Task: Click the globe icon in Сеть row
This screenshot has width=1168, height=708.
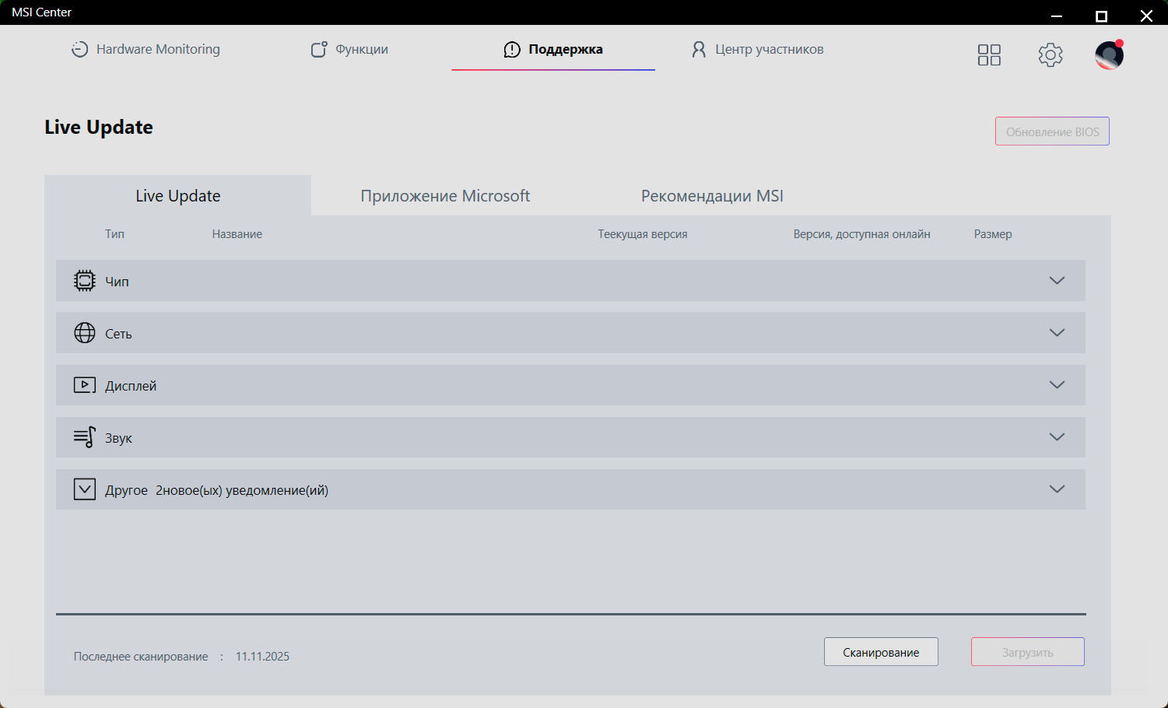Action: point(85,333)
